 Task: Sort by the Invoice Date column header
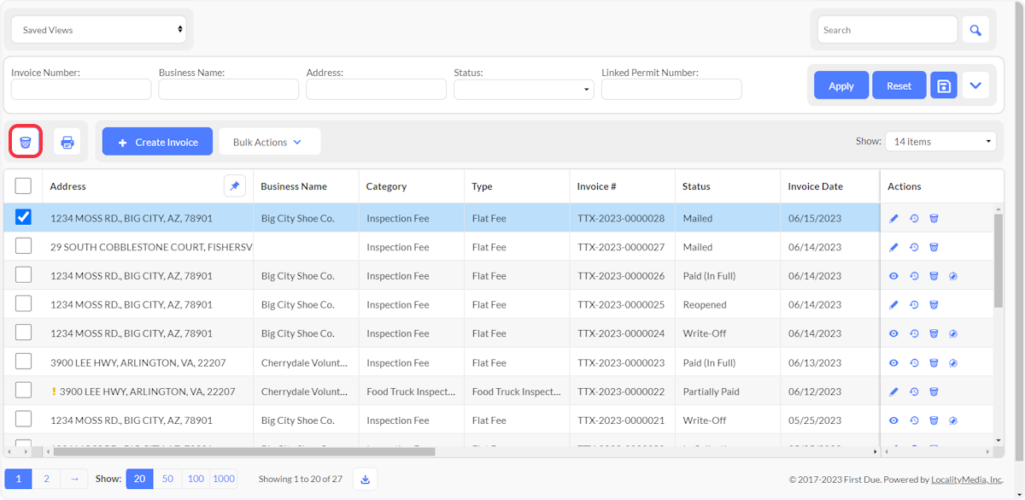[x=815, y=186]
